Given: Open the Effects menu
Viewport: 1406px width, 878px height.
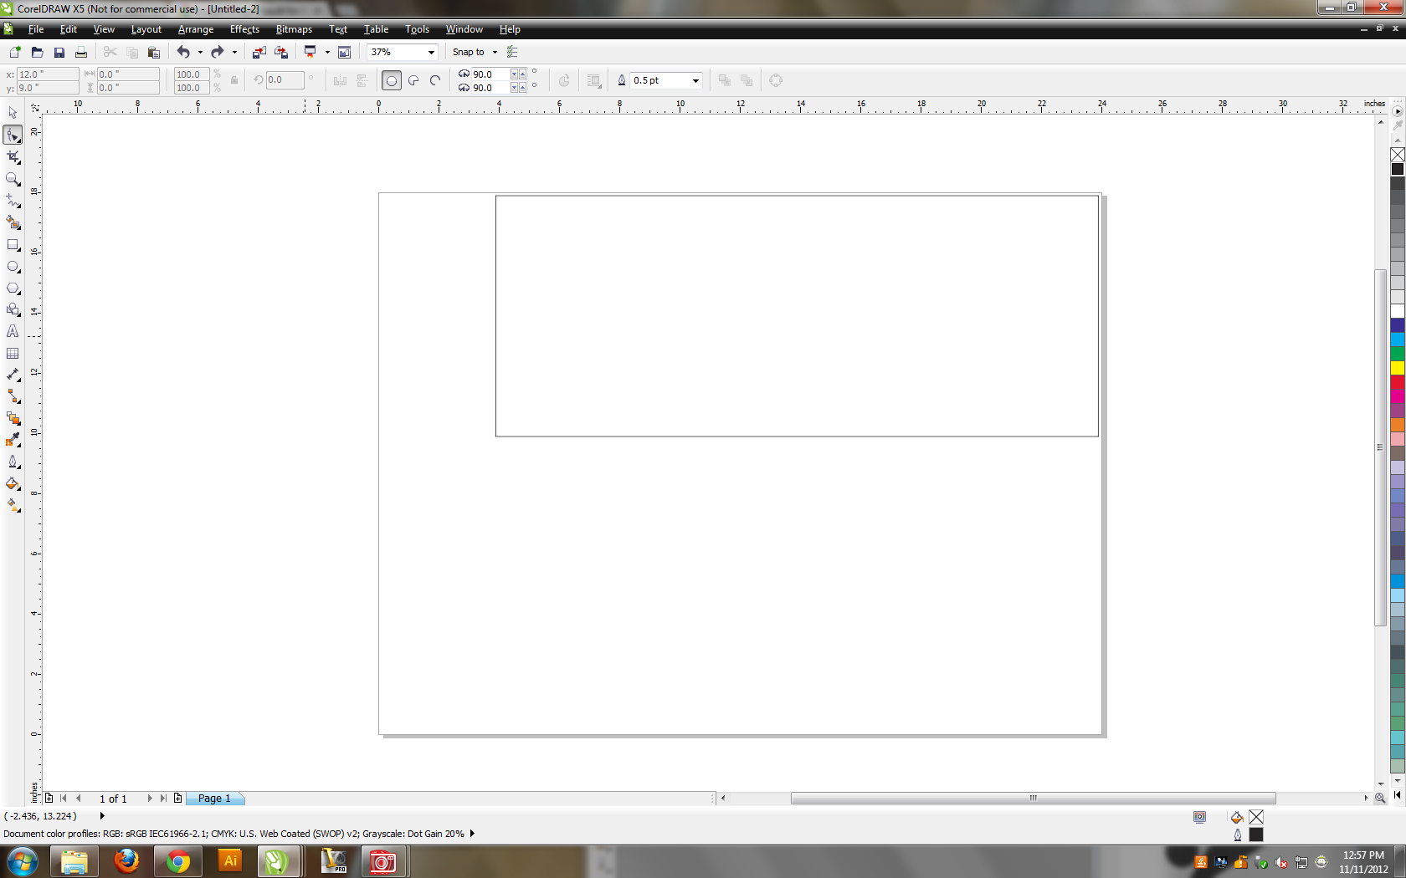Looking at the screenshot, I should 244,29.
